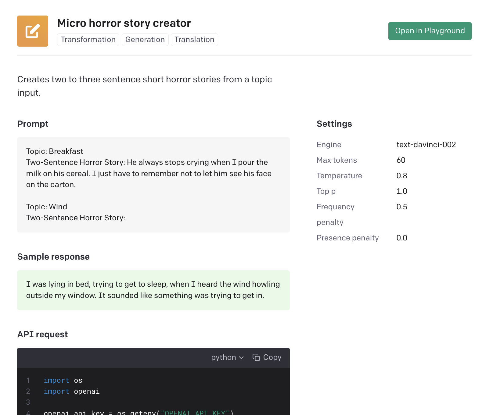
Task: Click the Frequency penalty value 0.5
Action: (402, 207)
